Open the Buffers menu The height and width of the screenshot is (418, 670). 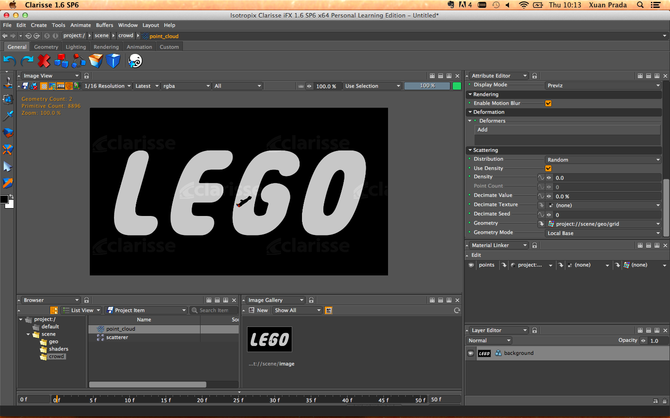tap(105, 25)
